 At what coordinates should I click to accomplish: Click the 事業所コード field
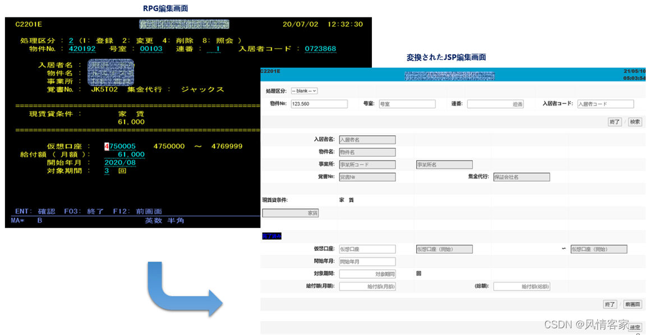[367, 165]
